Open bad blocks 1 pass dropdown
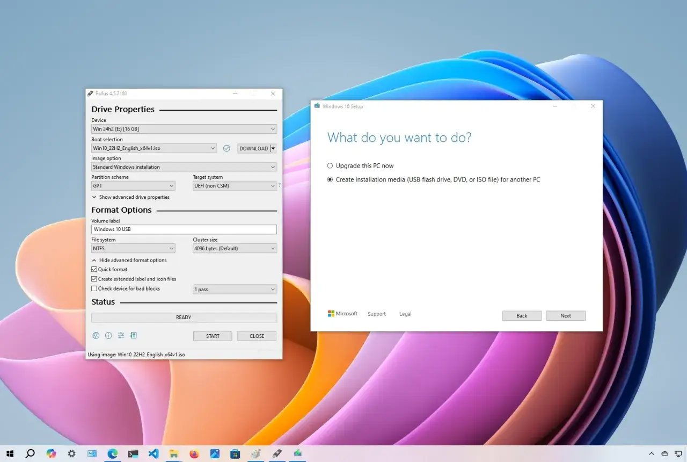687x462 pixels. 235,290
